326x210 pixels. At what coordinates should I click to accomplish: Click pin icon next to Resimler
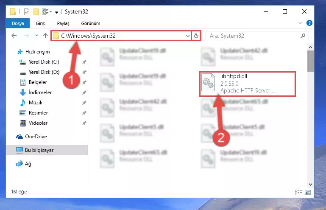click(84, 113)
